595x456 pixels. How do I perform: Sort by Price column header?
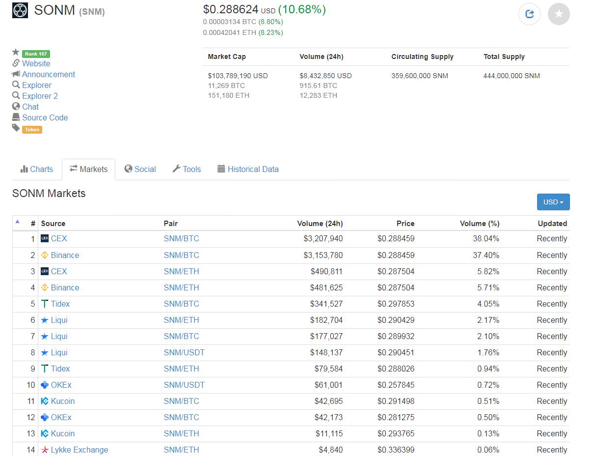click(406, 223)
